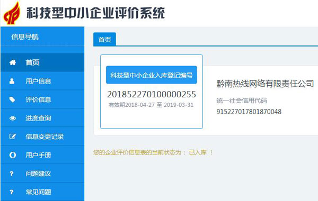
Task: Open the 用户信息 sidebar item
Action: tap(42, 81)
